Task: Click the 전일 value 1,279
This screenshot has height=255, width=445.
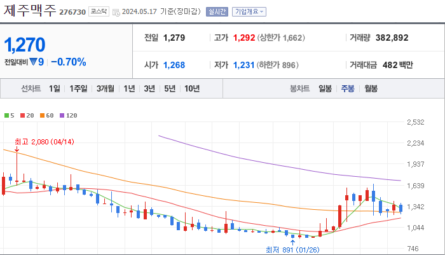Action: [x=174, y=38]
